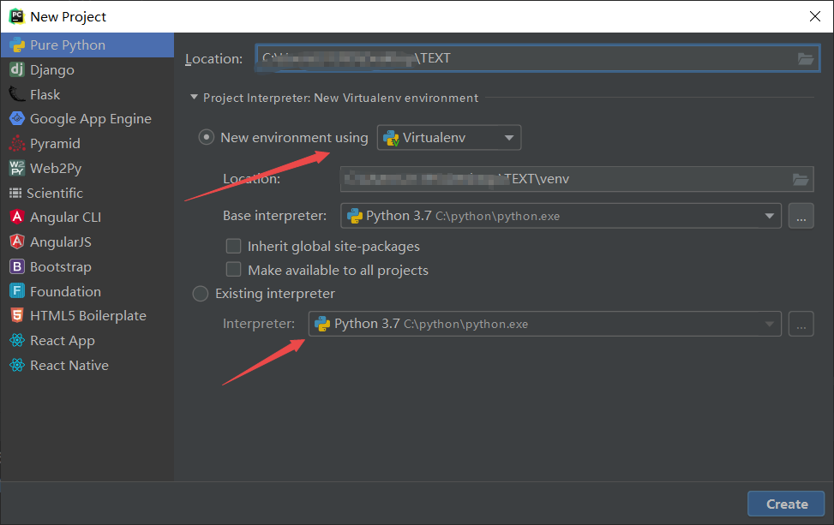Select Scientific in project list
This screenshot has height=525, width=834.
(87, 193)
